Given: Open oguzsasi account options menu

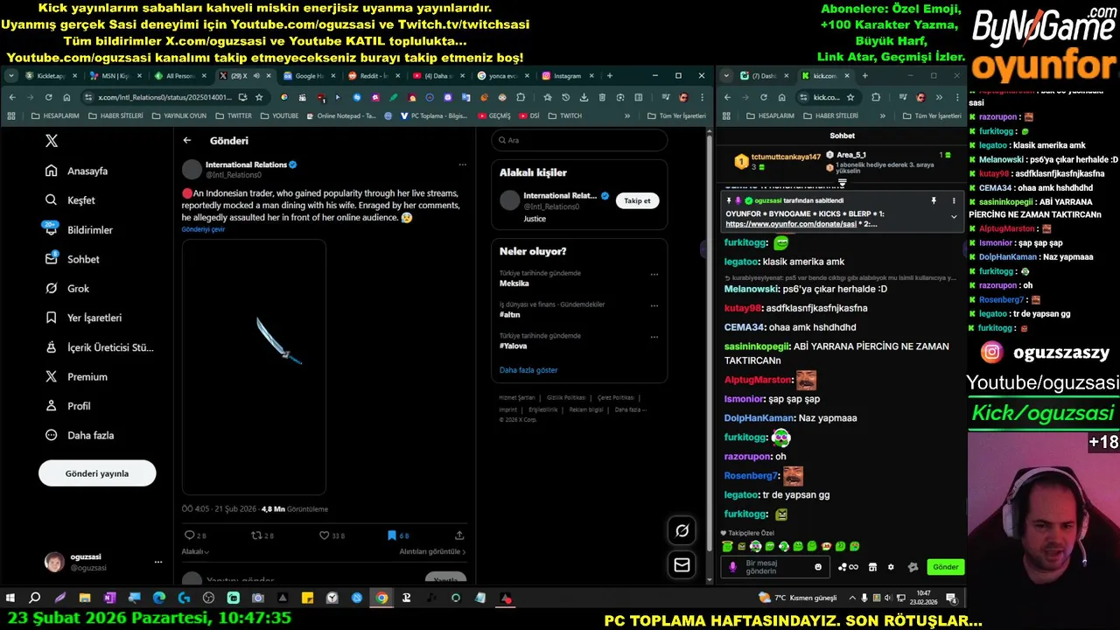Looking at the screenshot, I should (158, 562).
